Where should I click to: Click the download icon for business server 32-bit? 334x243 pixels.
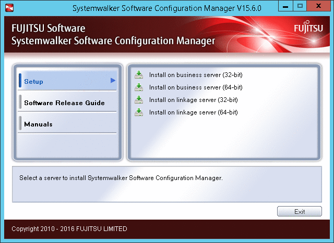[x=139, y=75]
